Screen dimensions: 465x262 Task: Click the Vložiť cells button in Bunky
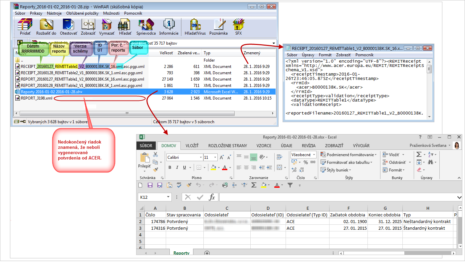click(x=393, y=155)
